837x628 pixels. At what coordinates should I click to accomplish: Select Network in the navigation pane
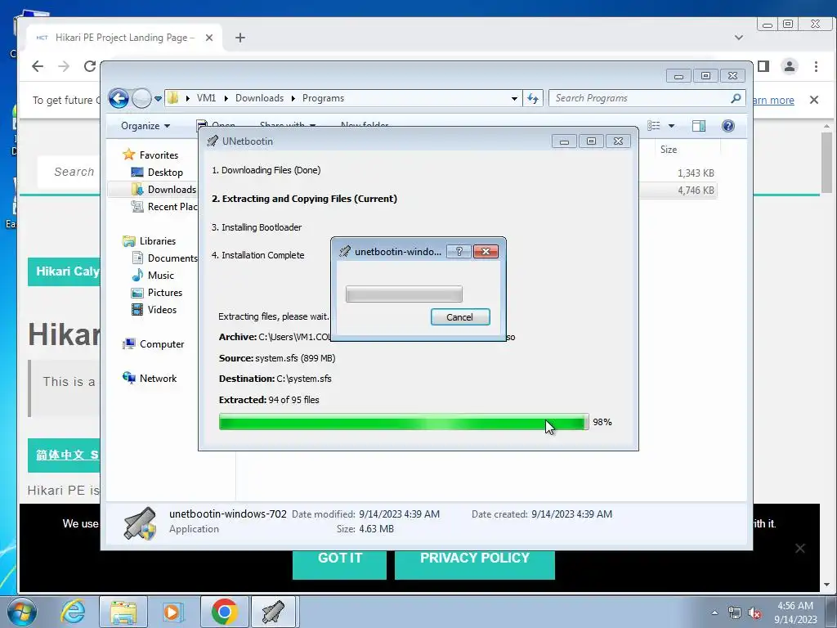point(150,379)
